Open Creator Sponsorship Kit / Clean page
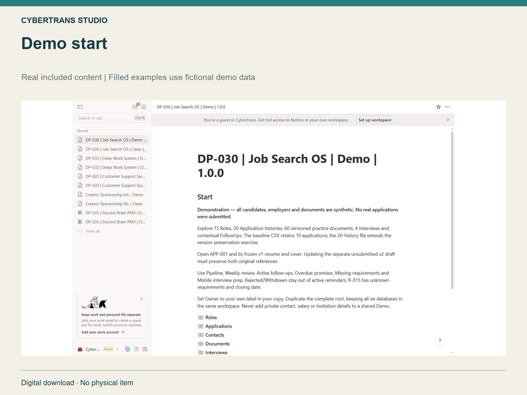 tap(112, 204)
